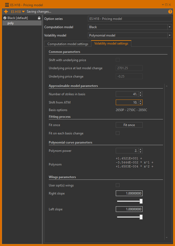Image resolution: width=175 pixels, height=246 pixels.
Task: Toggle Fit on each basis change
Action: coord(117,133)
